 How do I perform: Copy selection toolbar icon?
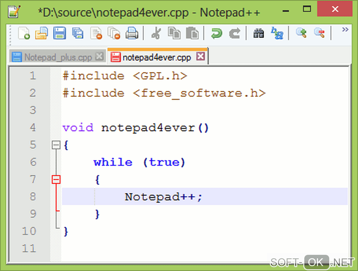pyautogui.click(x=174, y=33)
